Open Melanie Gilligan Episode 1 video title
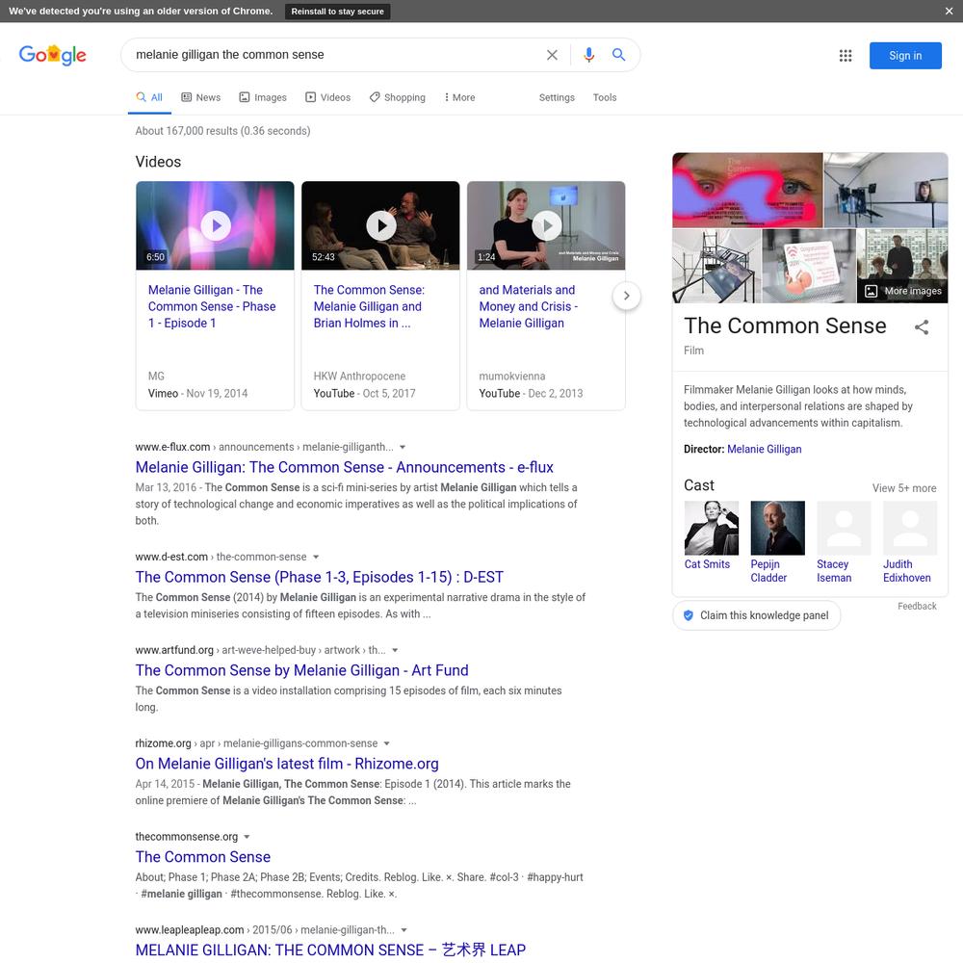This screenshot has width=963, height=963. point(212,306)
